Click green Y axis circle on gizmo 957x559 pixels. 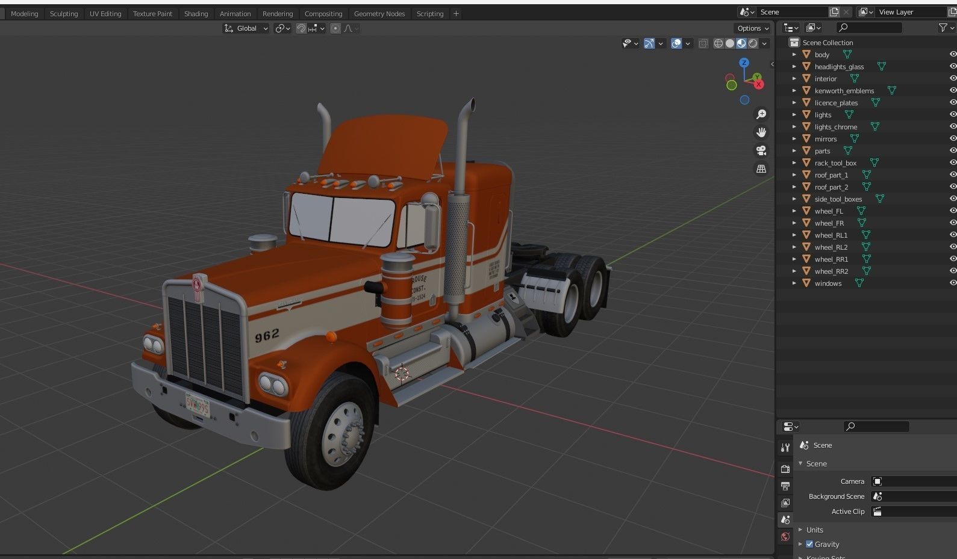731,85
